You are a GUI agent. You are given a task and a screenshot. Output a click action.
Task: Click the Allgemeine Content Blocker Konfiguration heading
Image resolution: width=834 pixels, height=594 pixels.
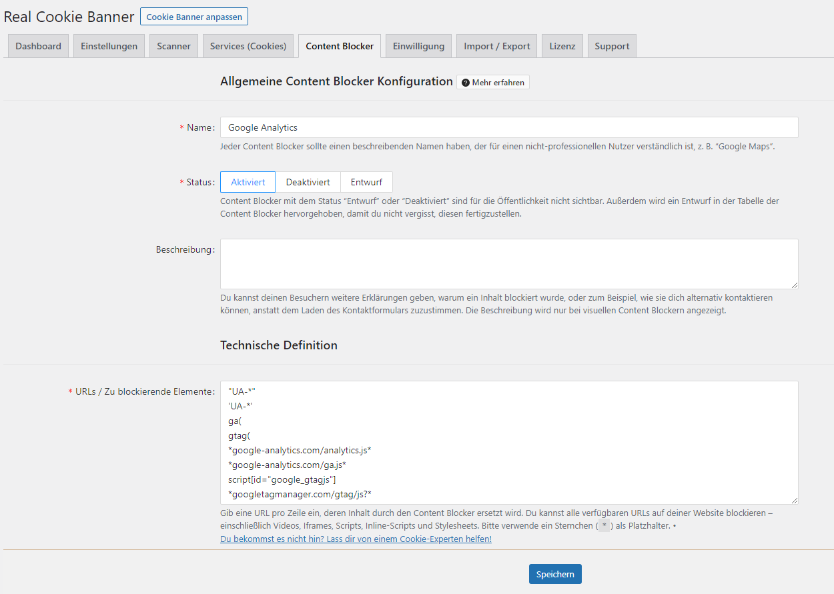(x=336, y=81)
